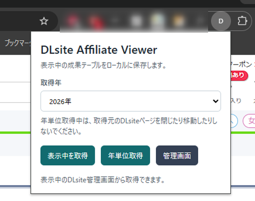Click the status text 表示中のDLsite管理画面から取得できます。
The image size is (255, 201).
(103, 180)
